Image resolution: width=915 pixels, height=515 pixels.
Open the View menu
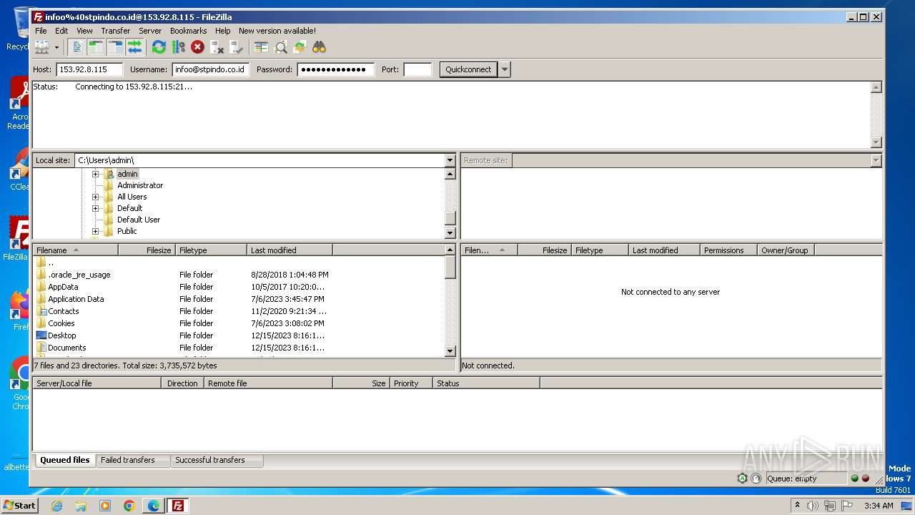tap(84, 31)
